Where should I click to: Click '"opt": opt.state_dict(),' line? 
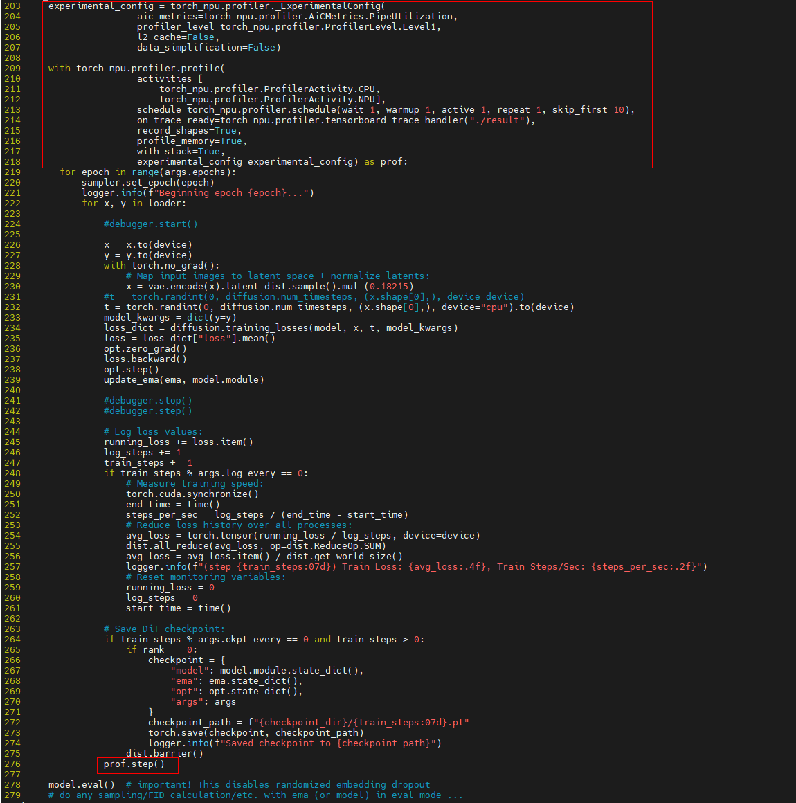(x=236, y=692)
